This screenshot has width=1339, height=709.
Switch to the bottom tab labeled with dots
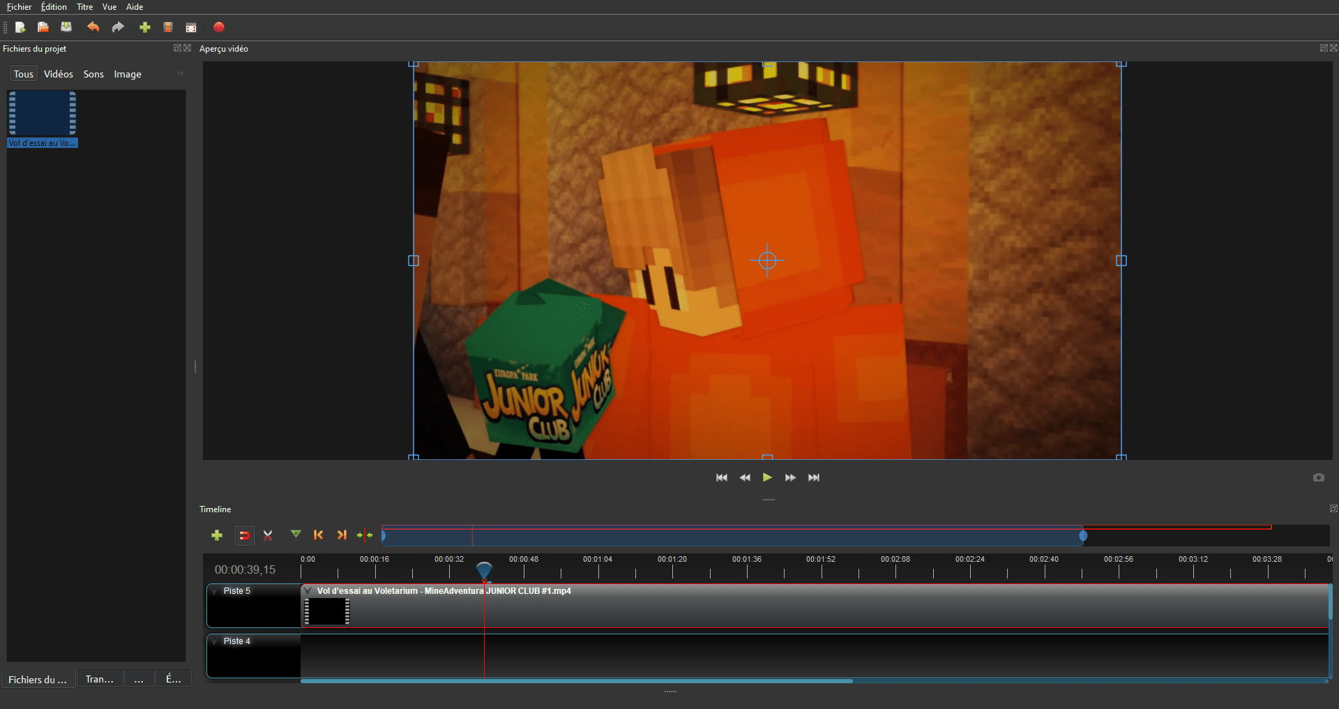pos(139,679)
